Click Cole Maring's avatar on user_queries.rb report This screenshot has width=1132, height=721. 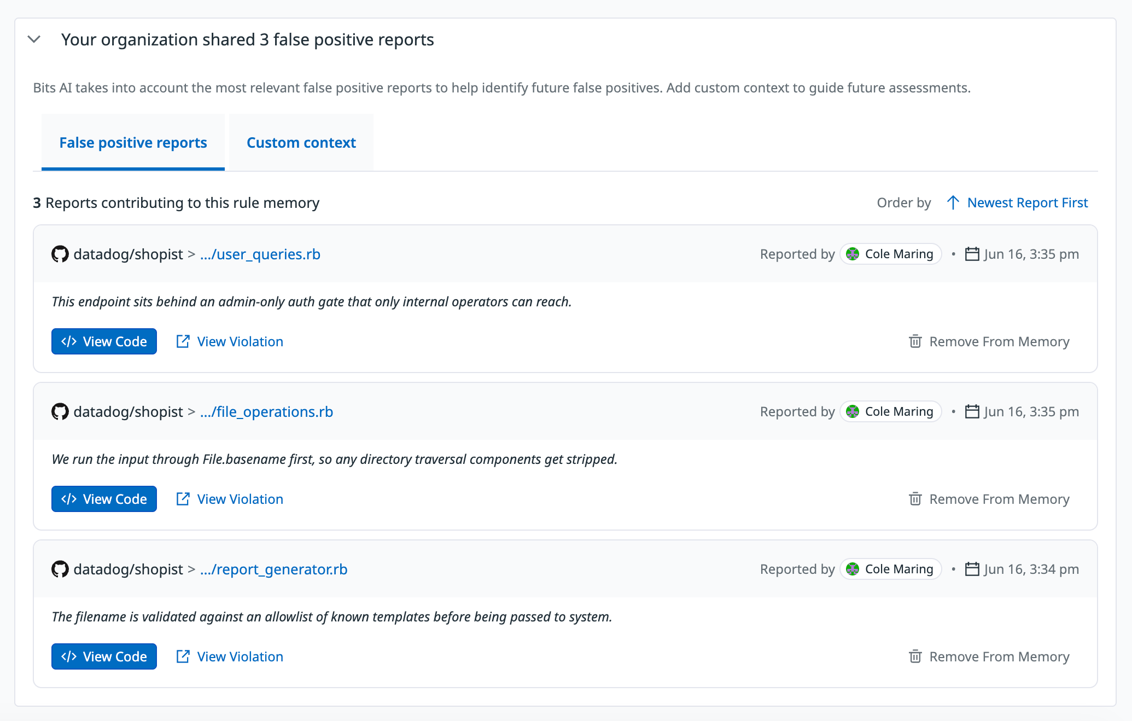[853, 254]
